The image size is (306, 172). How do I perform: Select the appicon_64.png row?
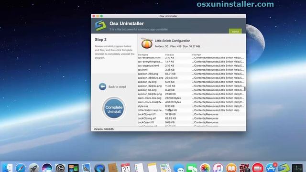click(x=191, y=90)
